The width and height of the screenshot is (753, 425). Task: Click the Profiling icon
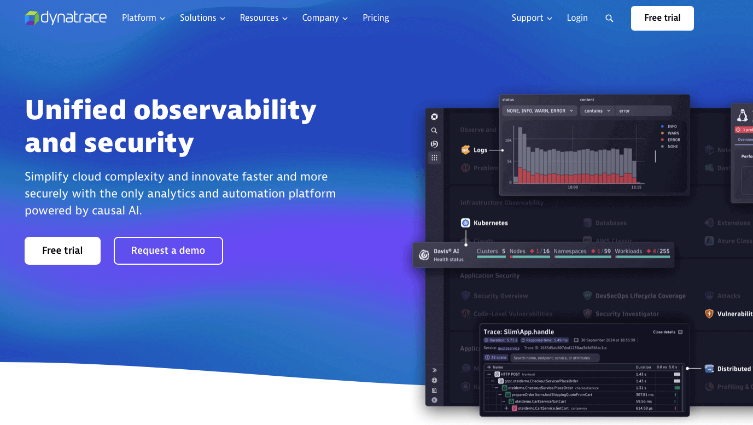[x=709, y=387]
